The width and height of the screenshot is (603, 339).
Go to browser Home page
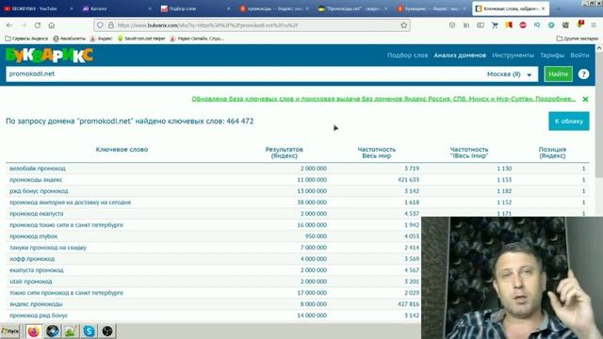coord(52,25)
